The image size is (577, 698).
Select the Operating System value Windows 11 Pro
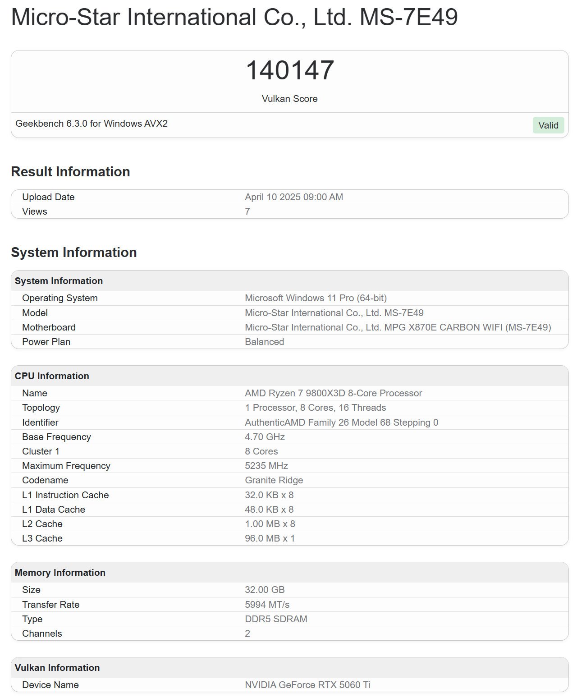click(317, 298)
